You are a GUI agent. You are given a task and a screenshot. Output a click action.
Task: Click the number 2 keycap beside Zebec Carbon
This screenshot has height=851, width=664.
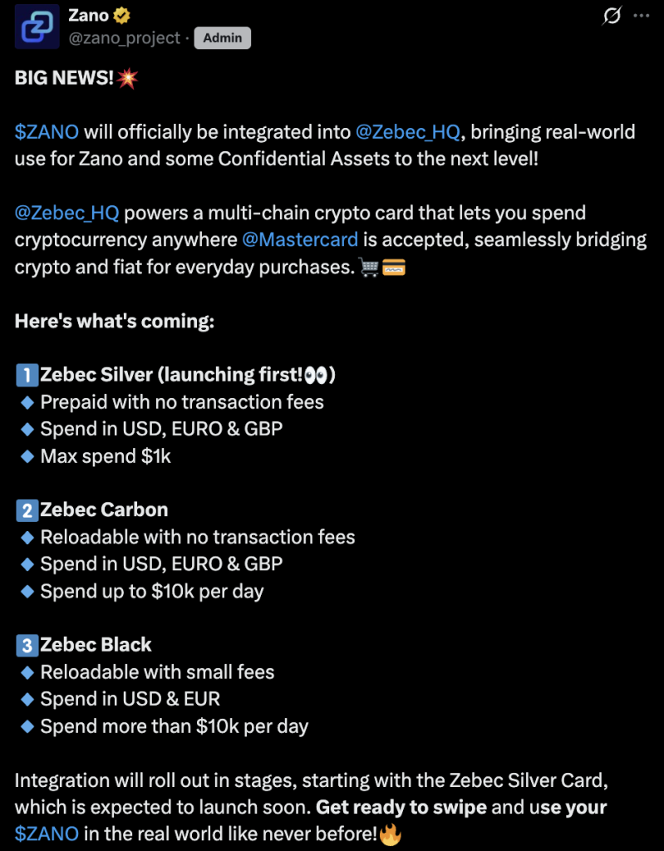27,510
